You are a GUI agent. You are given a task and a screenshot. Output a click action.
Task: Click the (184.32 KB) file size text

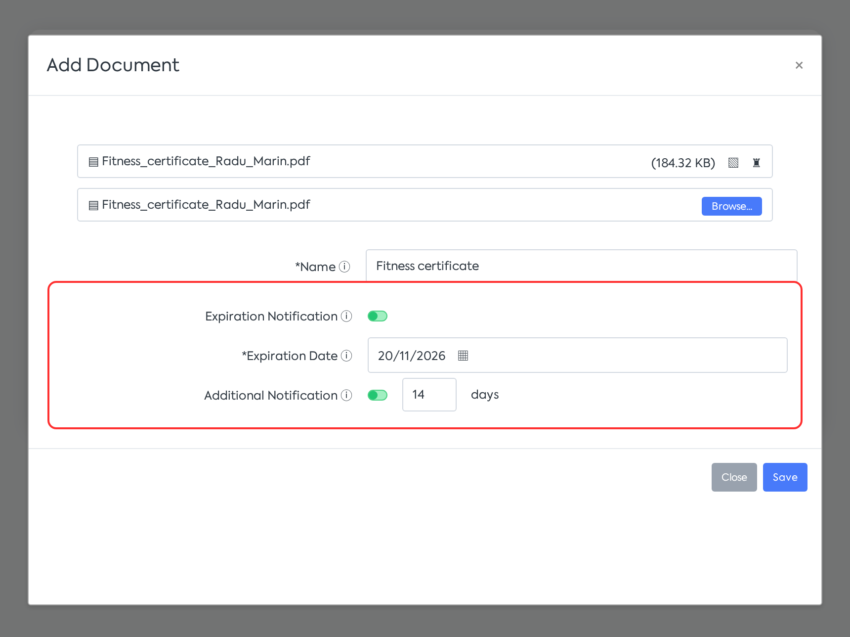coord(683,163)
